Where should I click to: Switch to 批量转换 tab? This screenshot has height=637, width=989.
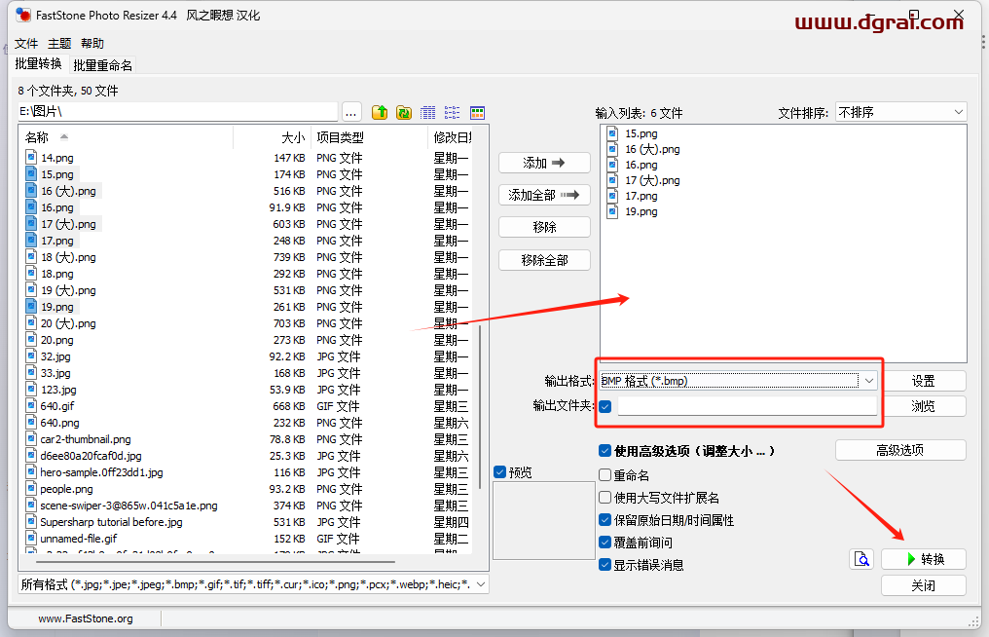39,63
